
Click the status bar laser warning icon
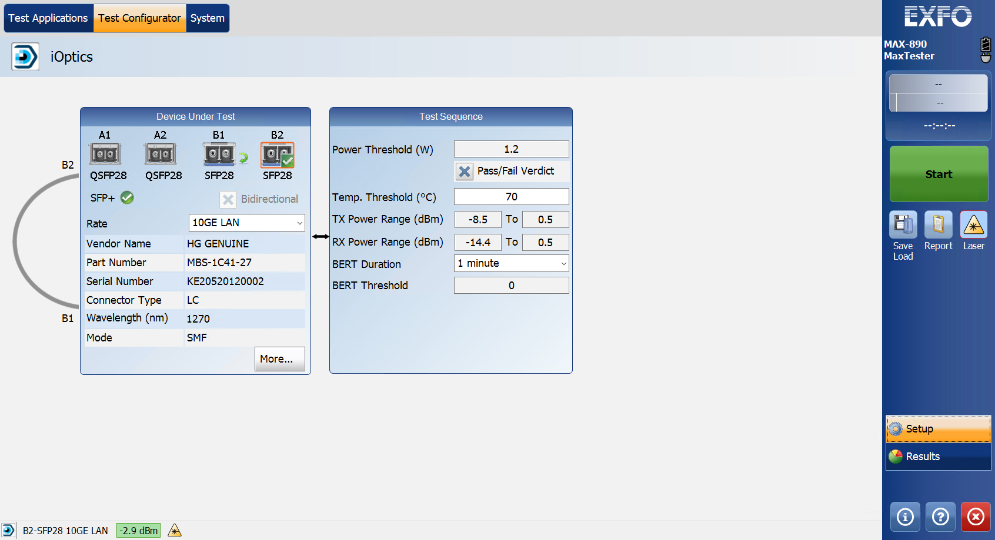tap(175, 531)
